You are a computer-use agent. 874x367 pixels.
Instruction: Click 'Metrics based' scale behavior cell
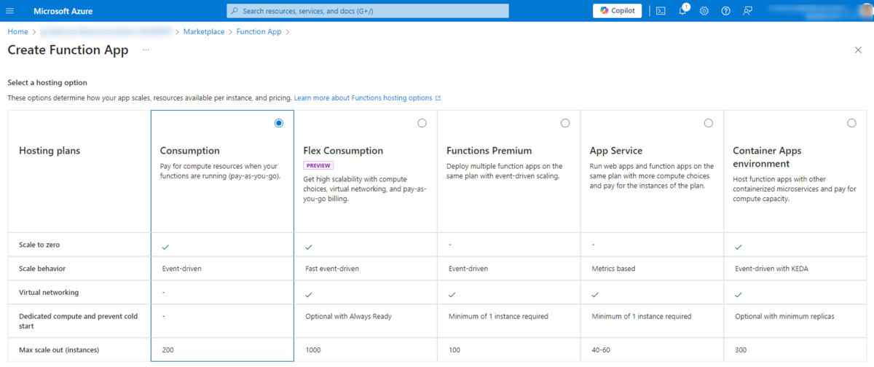click(613, 269)
